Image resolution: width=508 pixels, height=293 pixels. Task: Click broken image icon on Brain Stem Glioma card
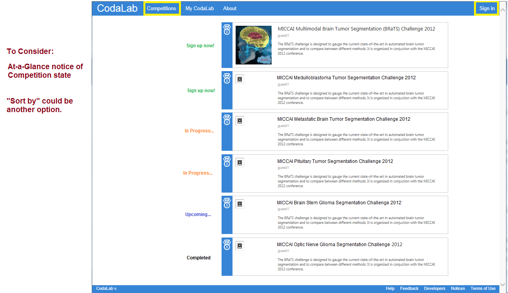tap(240, 204)
